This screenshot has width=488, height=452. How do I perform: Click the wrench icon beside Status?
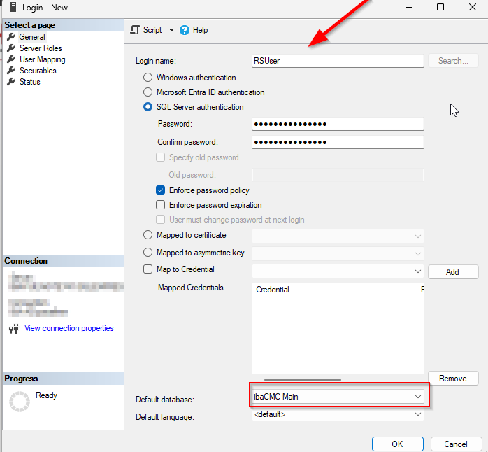tap(11, 82)
